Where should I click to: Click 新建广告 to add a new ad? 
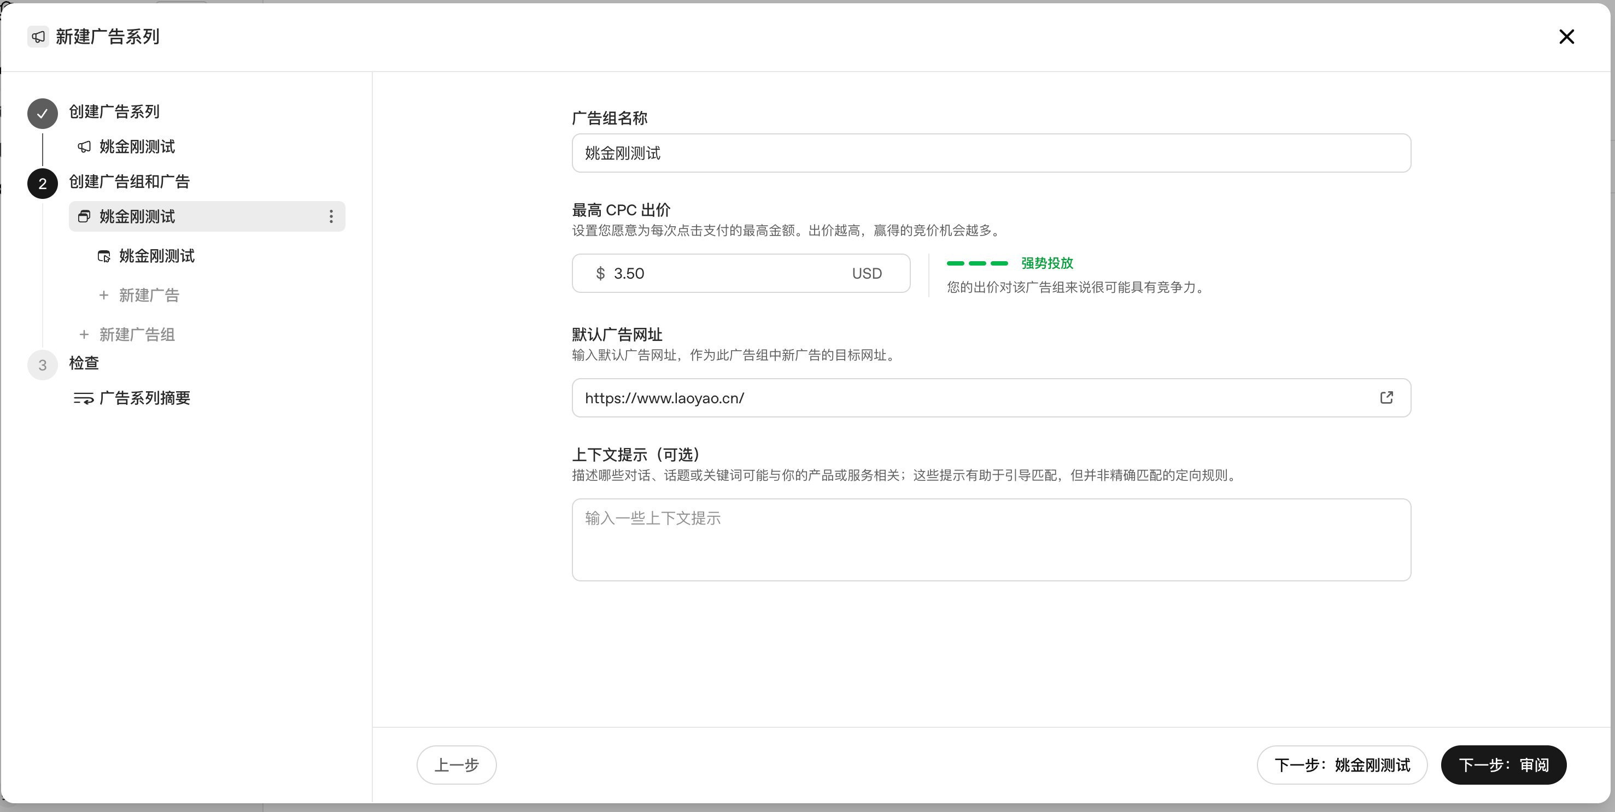pos(139,295)
